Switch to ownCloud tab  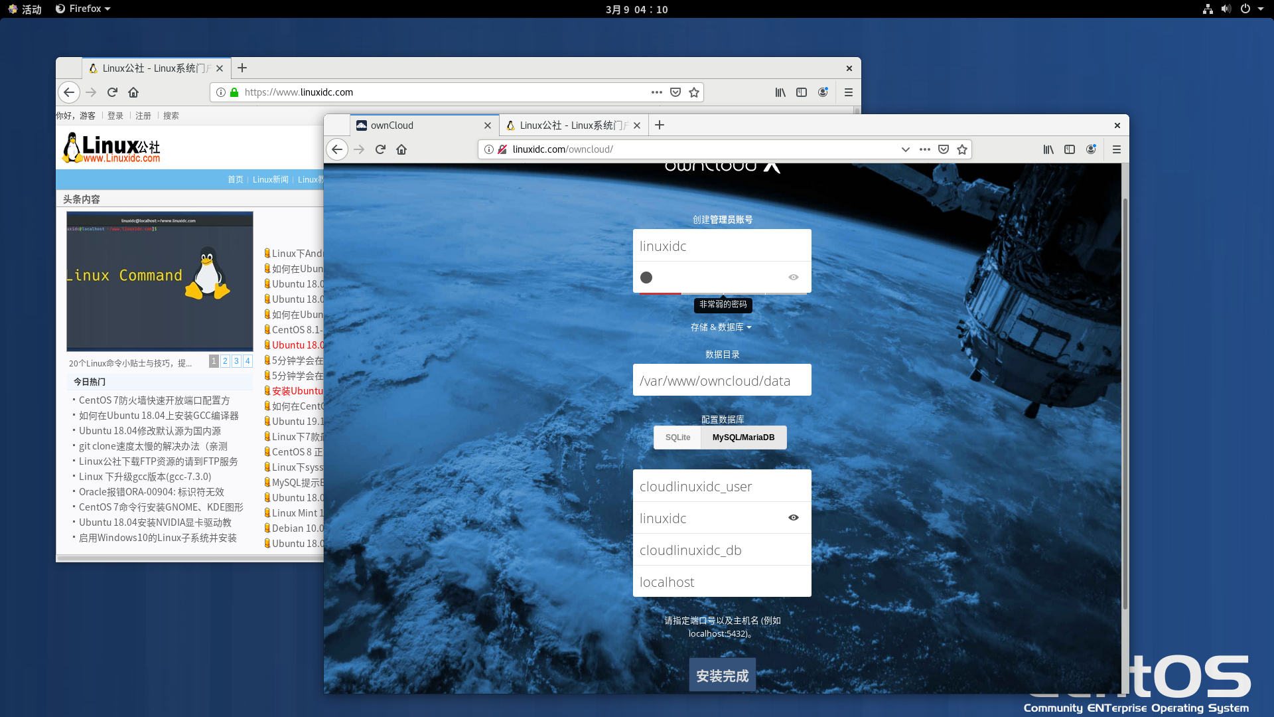pos(425,125)
